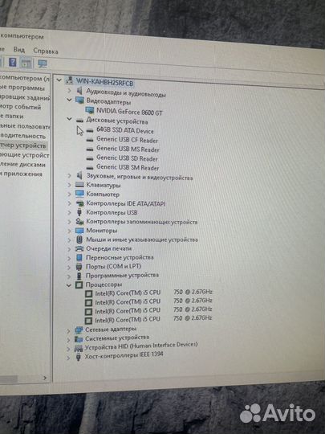Select the WIN-KAHBH25RFCB computer icon
Viewport: 325px width, 434px height.
pyautogui.click(x=69, y=80)
